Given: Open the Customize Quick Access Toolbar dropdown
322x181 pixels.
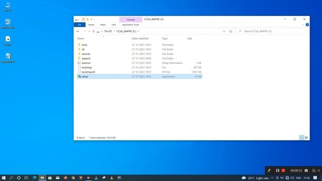Looking at the screenshot, I should (91, 20).
